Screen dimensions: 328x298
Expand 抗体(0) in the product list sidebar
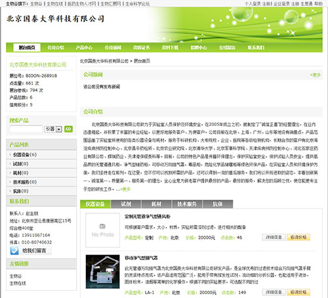(x=21, y=191)
